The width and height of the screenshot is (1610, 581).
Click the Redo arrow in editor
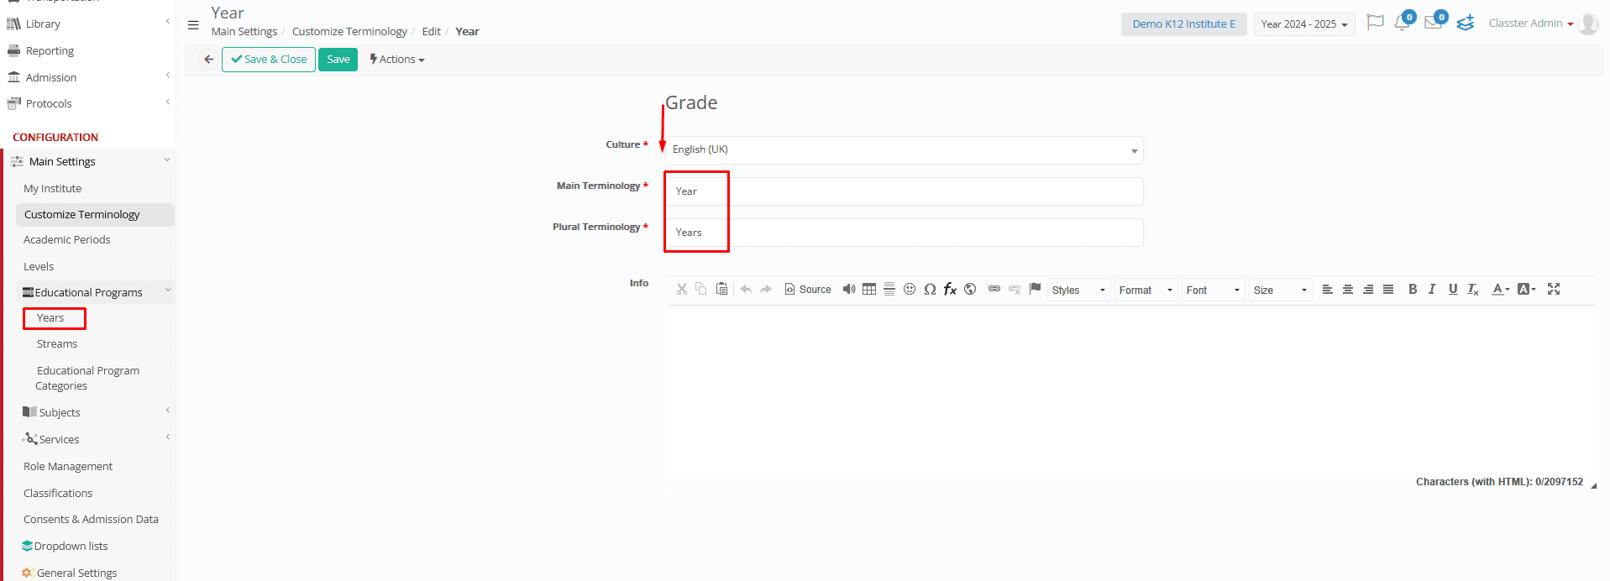[x=766, y=289]
